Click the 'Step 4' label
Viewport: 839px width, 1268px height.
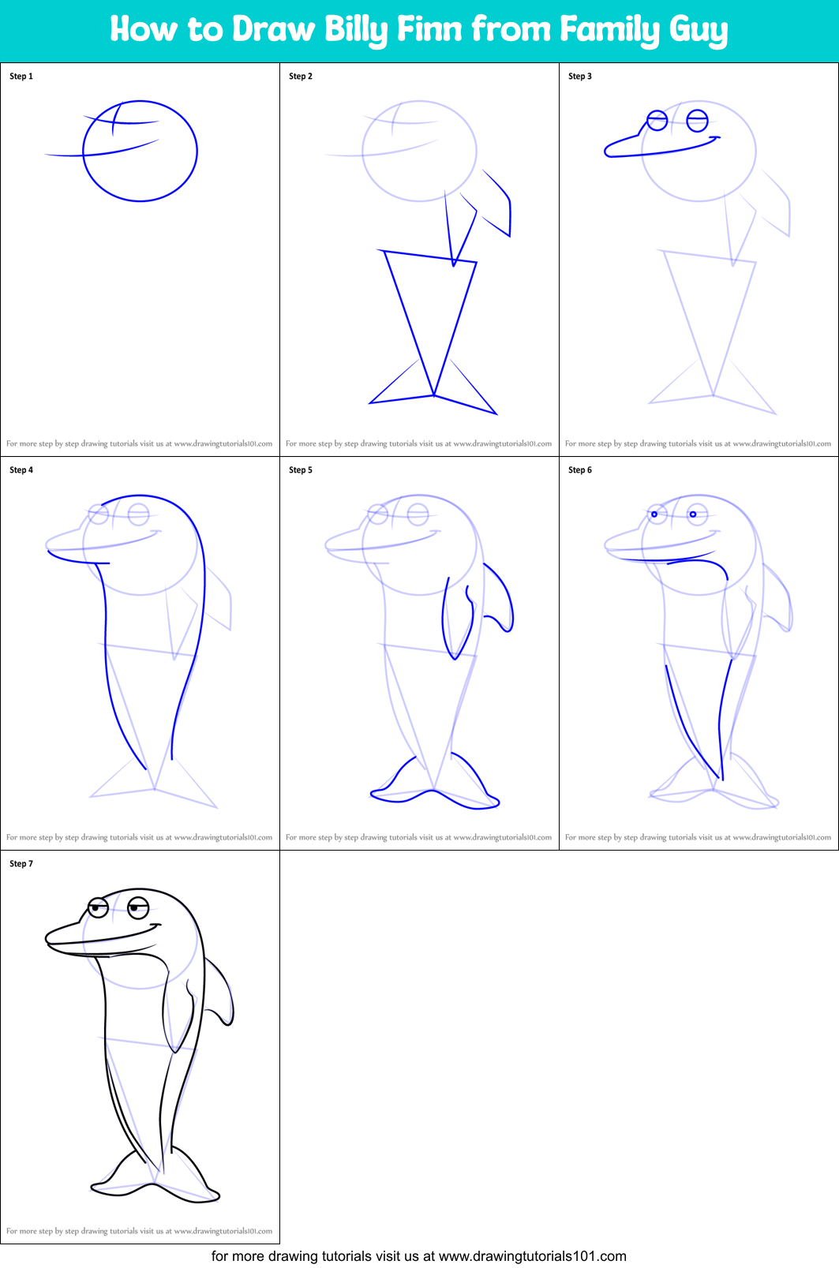click(21, 470)
